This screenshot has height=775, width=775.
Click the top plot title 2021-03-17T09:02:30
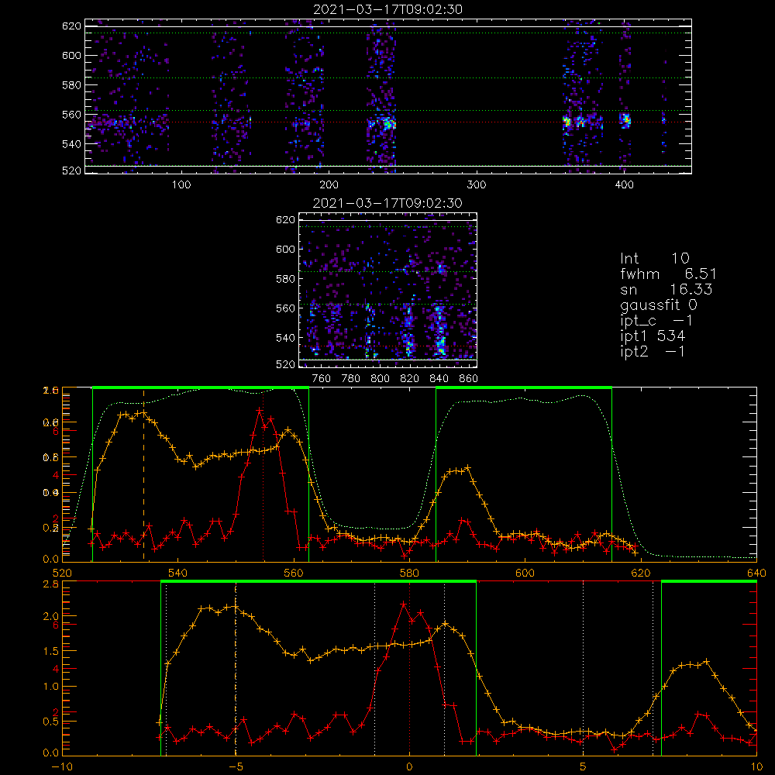pyautogui.click(x=388, y=9)
